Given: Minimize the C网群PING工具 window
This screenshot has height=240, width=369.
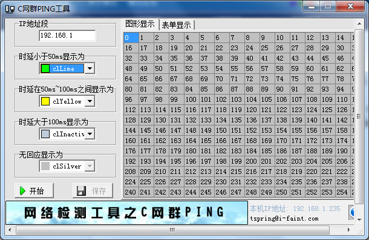Looking at the screenshot, I should (x=312, y=7).
